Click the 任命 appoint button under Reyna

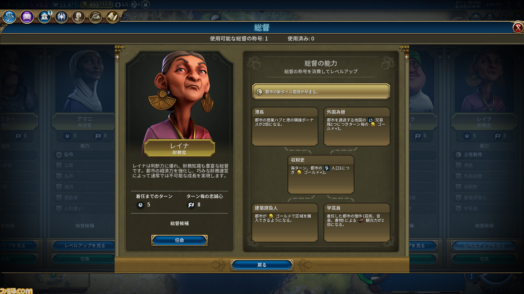(x=179, y=241)
